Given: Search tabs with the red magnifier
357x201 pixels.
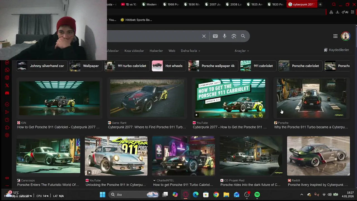Looking at the screenshot, I should click(x=334, y=4).
